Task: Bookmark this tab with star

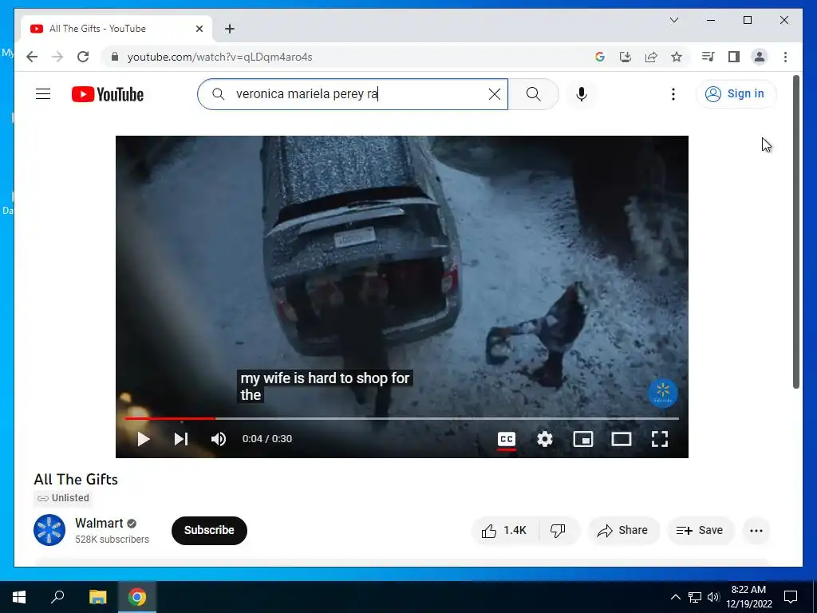Action: pyautogui.click(x=677, y=57)
